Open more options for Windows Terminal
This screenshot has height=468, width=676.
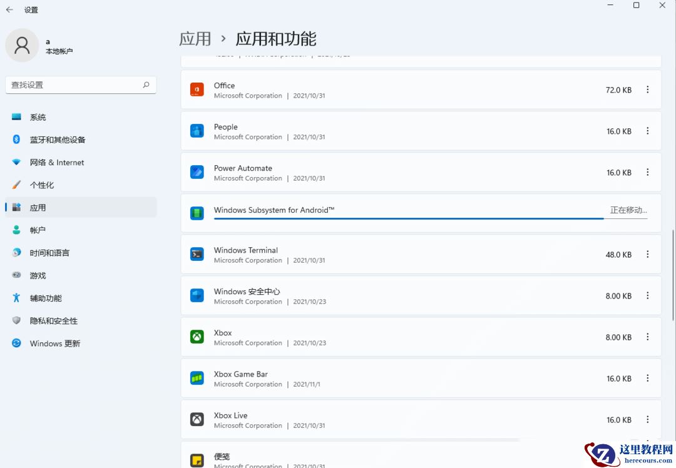coord(648,255)
